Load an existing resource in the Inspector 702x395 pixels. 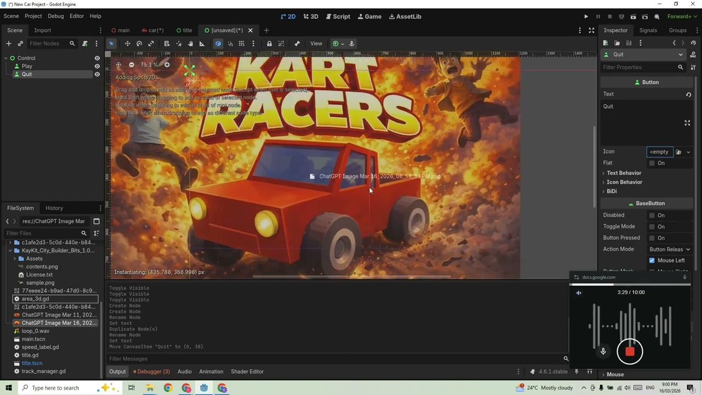pyautogui.click(x=617, y=43)
